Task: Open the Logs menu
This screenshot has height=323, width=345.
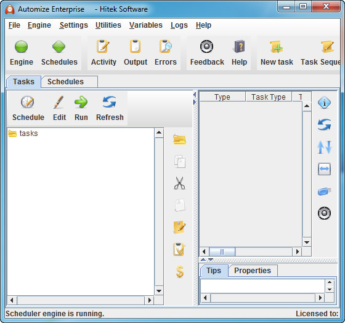Action: click(x=179, y=25)
